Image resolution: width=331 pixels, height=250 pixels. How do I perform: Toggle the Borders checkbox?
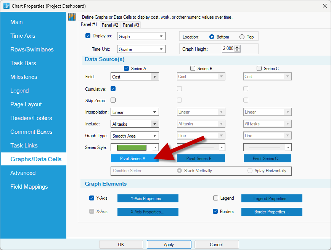click(215, 211)
